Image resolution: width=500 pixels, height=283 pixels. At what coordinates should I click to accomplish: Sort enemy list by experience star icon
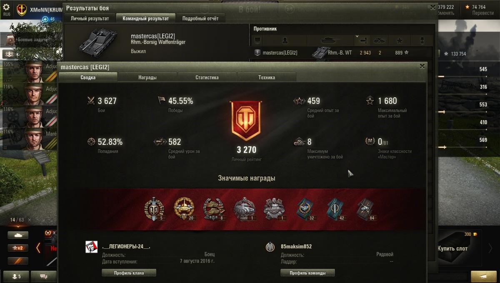click(400, 40)
